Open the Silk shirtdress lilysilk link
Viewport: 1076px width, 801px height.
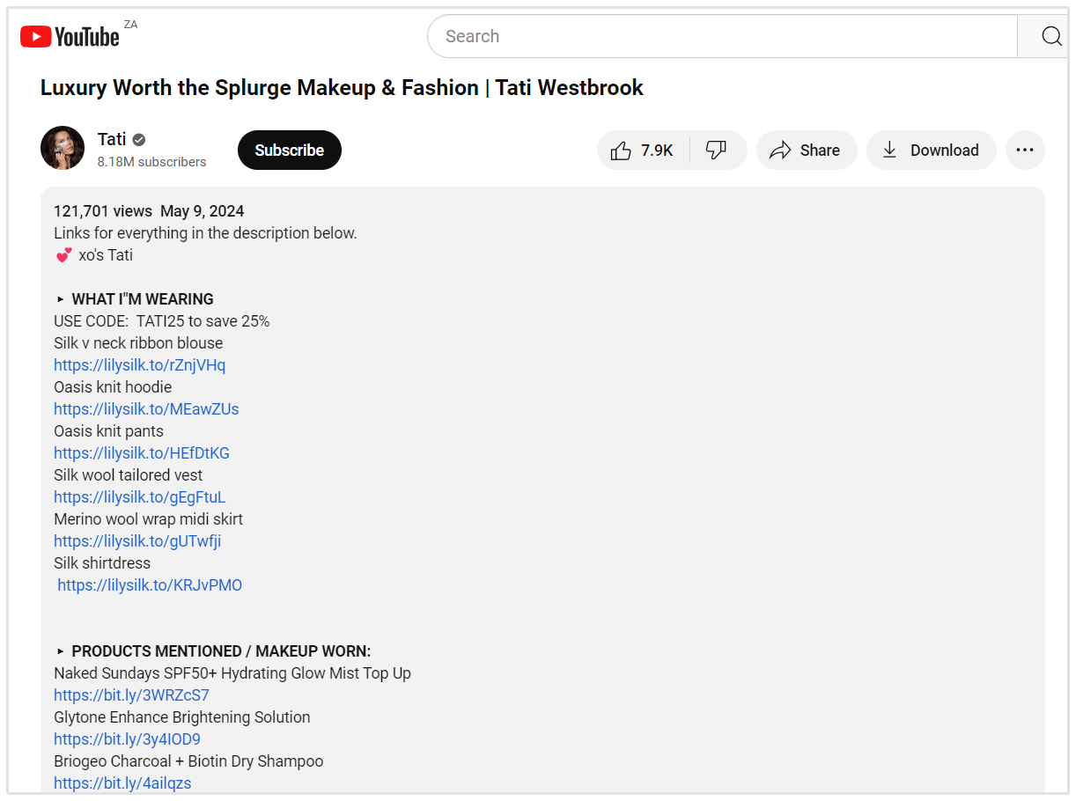(150, 585)
